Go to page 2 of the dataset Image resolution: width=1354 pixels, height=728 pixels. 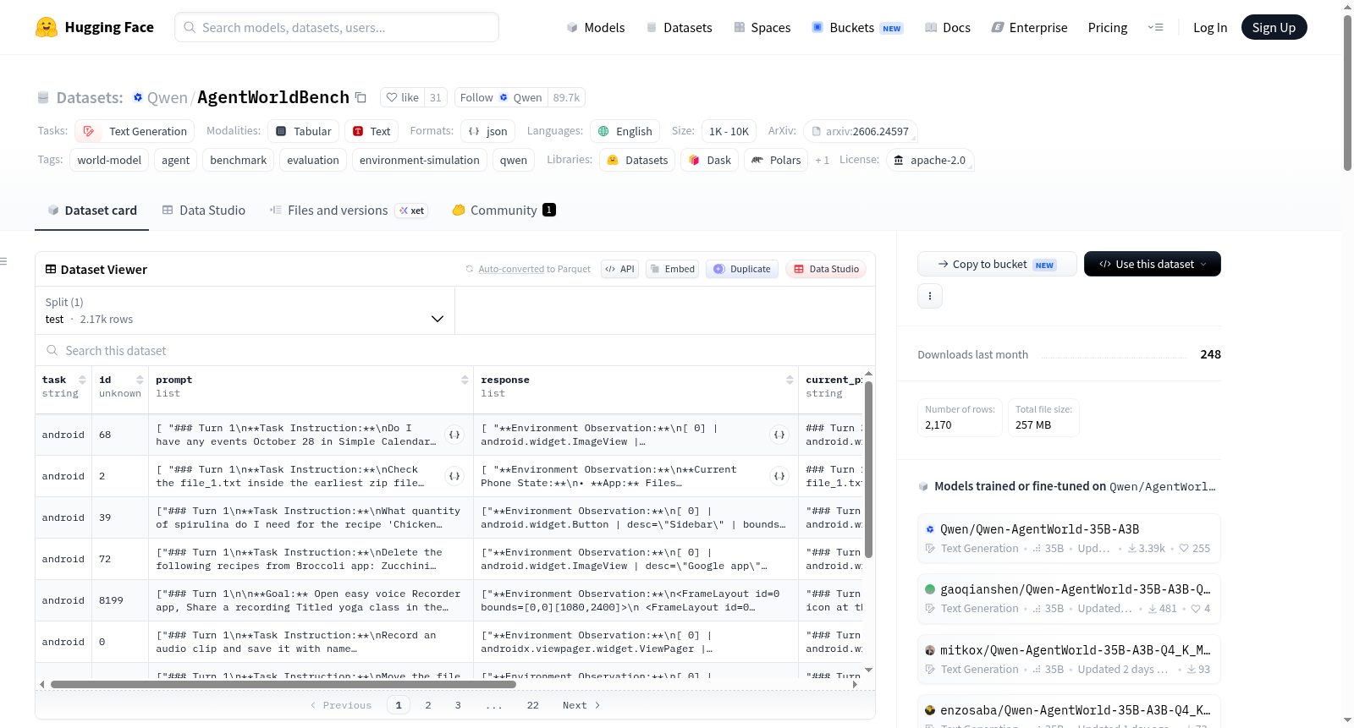click(x=428, y=705)
